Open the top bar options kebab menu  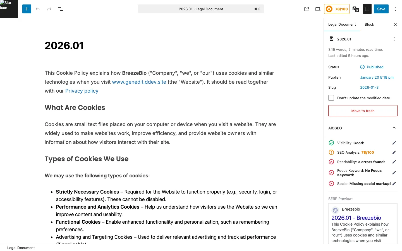[395, 9]
